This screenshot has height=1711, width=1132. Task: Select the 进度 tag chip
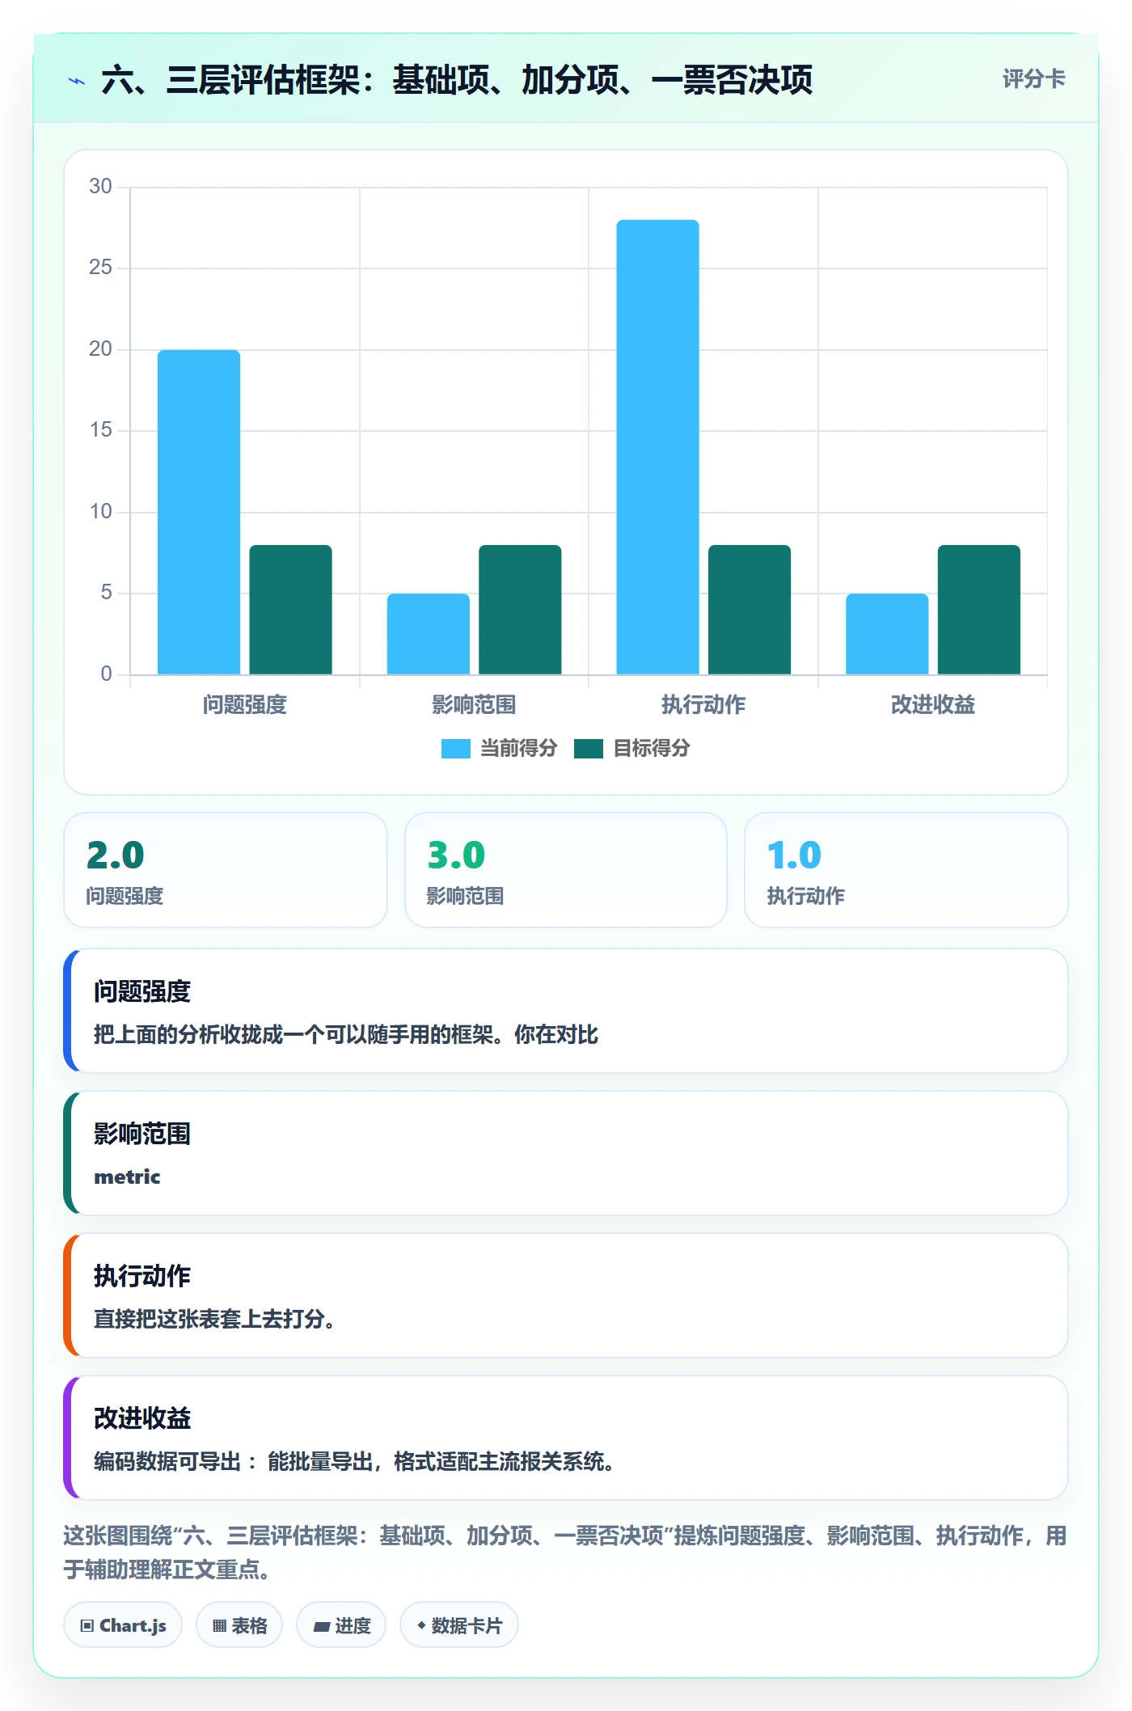point(341,1625)
